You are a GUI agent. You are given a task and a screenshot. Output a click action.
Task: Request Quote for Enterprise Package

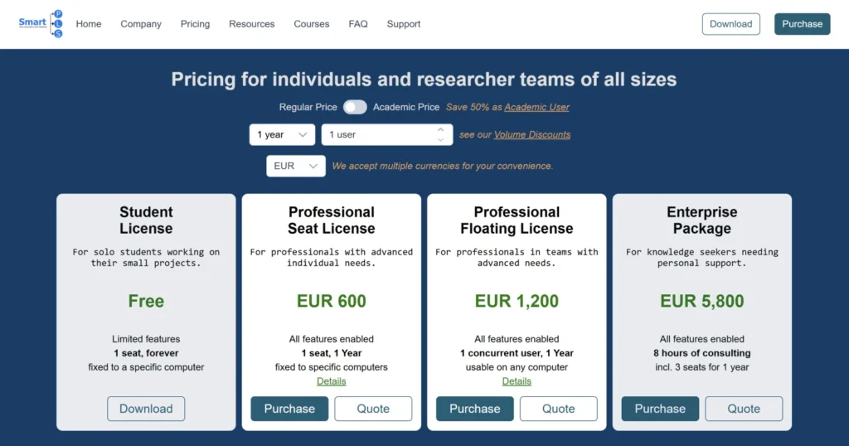pos(744,409)
